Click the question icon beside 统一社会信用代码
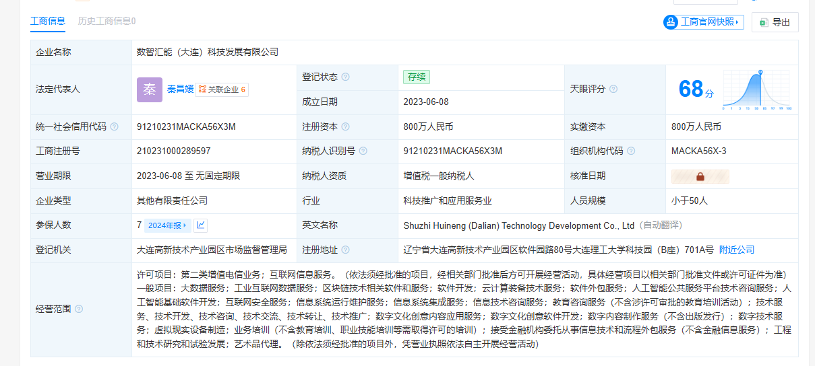815x366 pixels. 115,126
